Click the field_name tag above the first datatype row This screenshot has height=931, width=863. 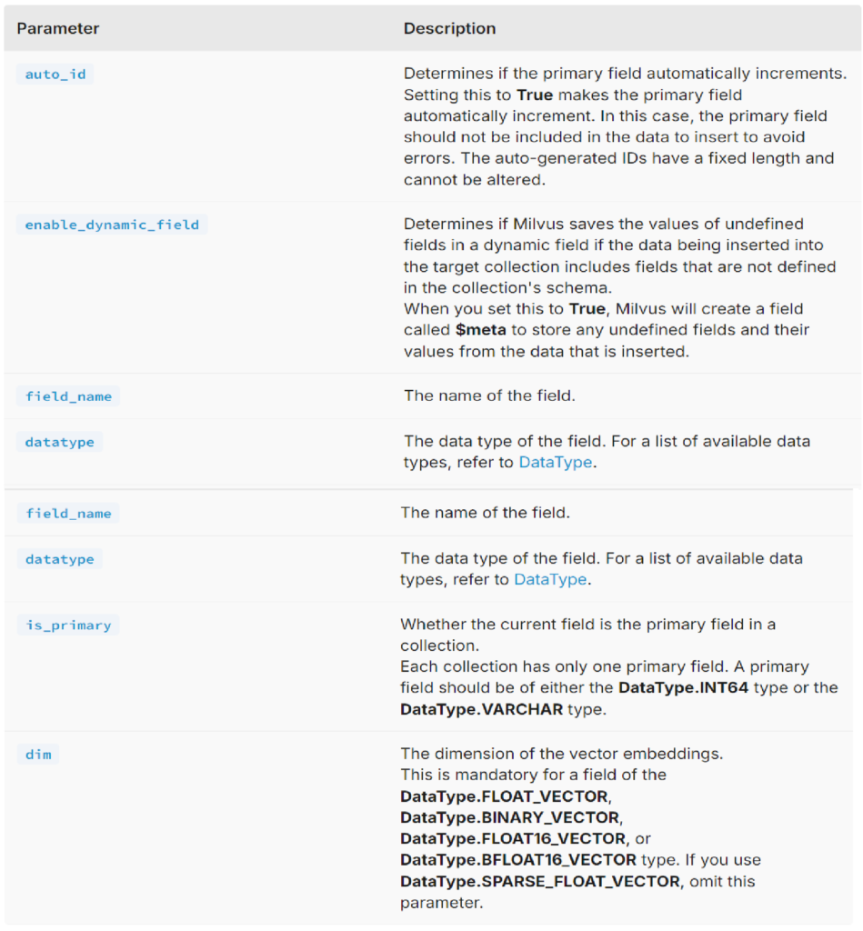pos(68,396)
